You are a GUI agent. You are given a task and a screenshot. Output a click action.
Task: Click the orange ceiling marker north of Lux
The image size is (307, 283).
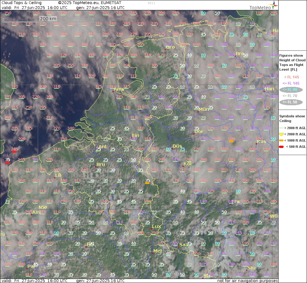pyautogui.click(x=147, y=183)
